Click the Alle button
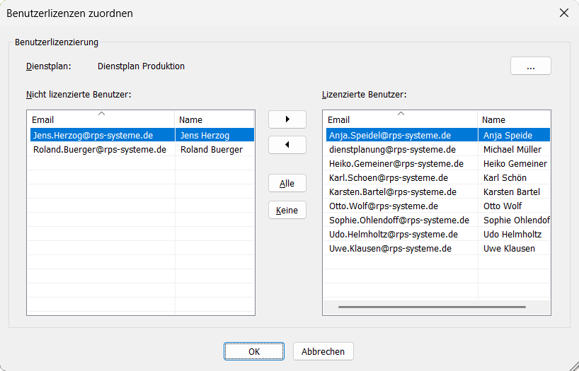 coord(287,183)
